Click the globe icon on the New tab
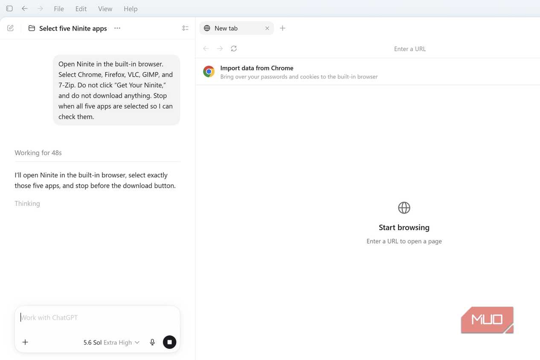The width and height of the screenshot is (540, 360). pos(207,28)
